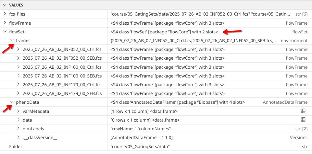Expand the fcs_files variable
312x154 pixels.
[4, 14]
